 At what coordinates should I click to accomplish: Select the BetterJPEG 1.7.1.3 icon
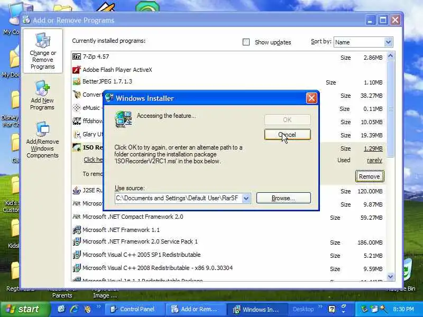77,81
